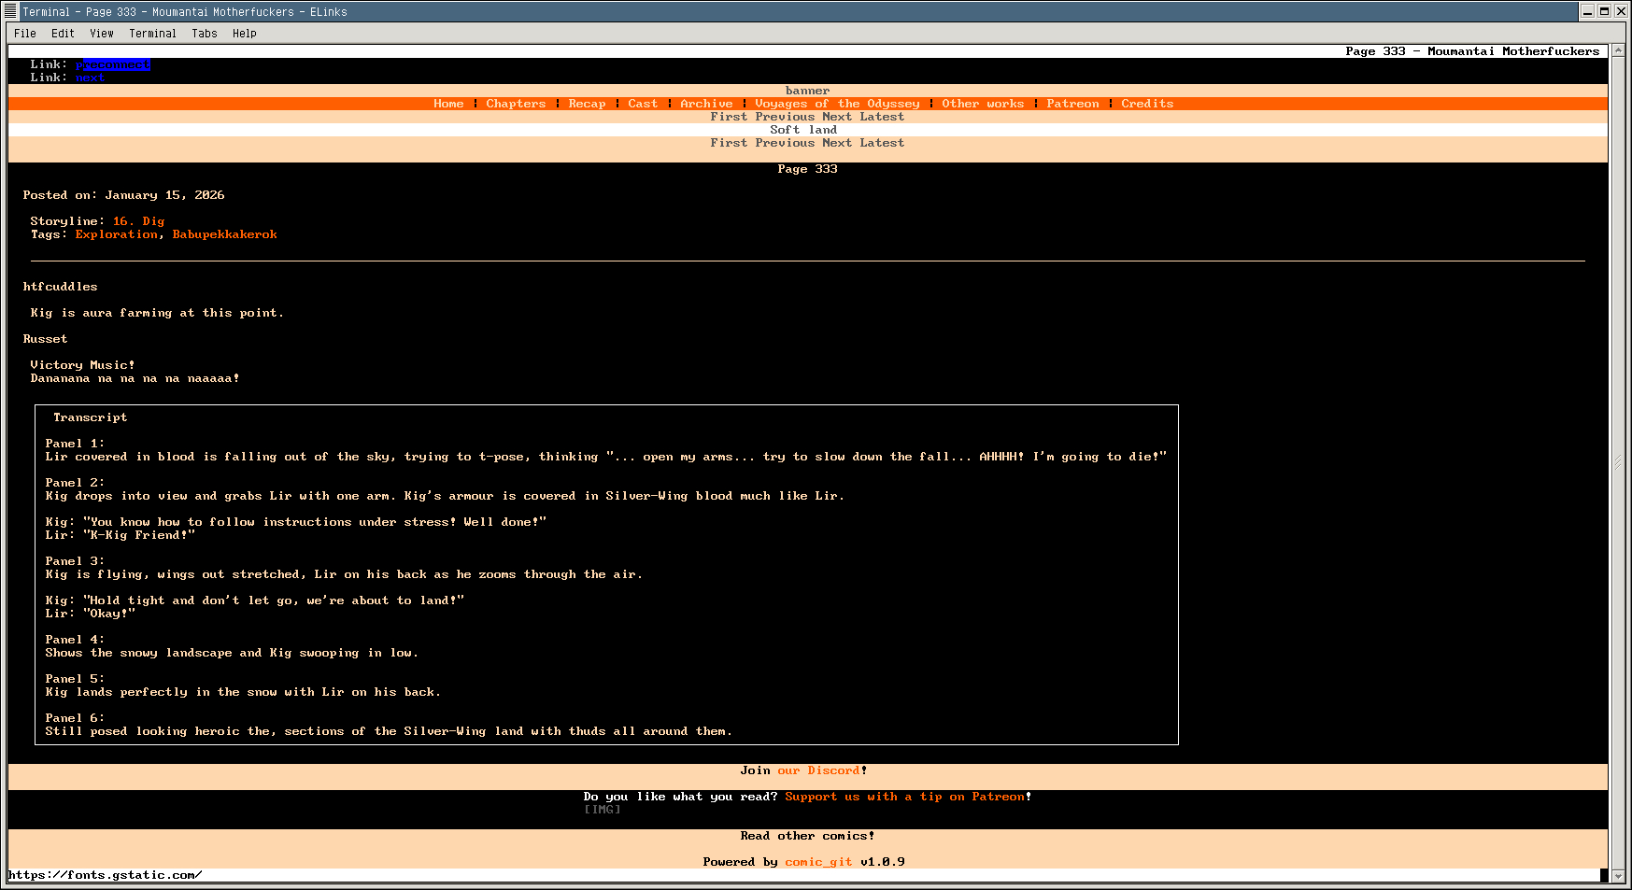Open the Cast link in navigation
1632x890 pixels.
[x=643, y=104]
